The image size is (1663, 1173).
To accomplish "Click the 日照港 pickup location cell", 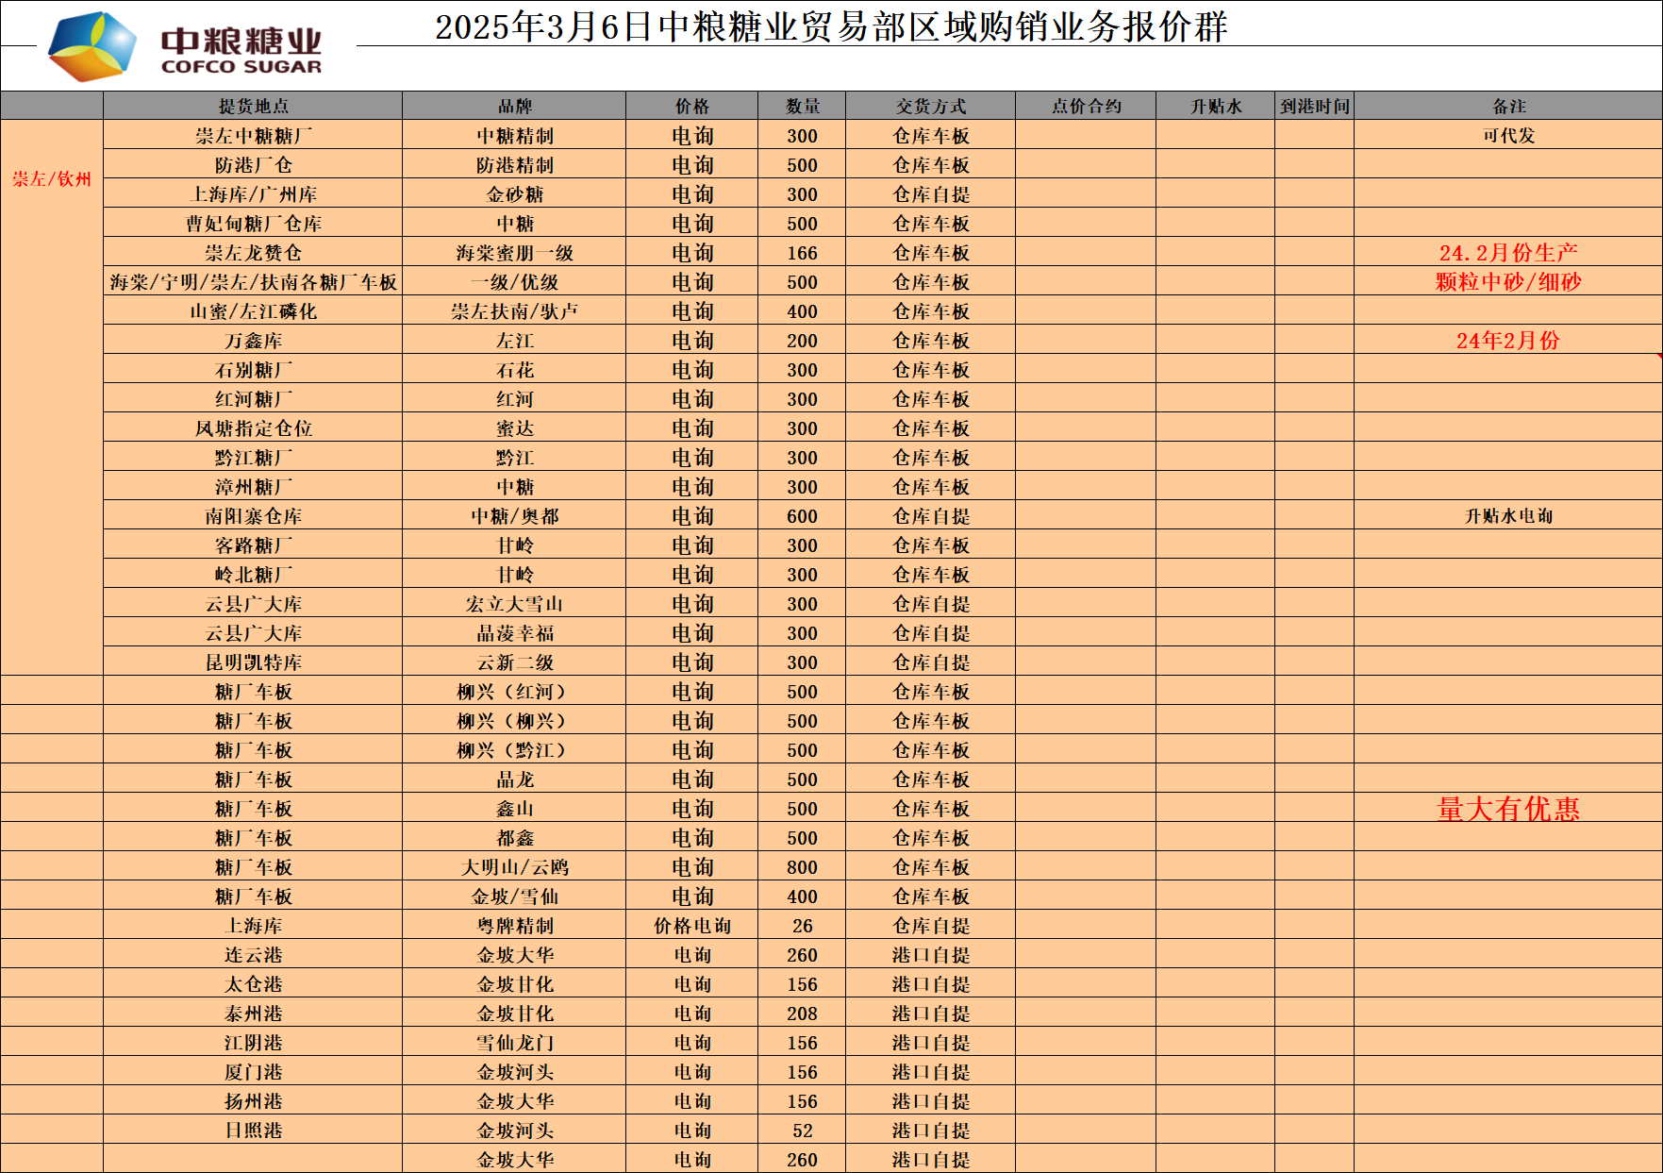I will tap(253, 1131).
